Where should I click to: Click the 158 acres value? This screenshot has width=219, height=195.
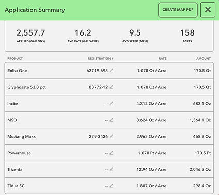187,32
